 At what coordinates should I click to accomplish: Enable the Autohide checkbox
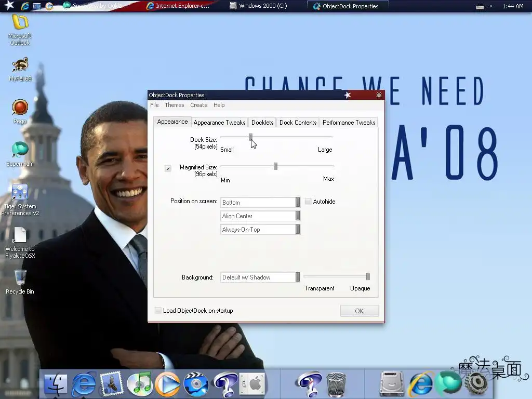308,201
